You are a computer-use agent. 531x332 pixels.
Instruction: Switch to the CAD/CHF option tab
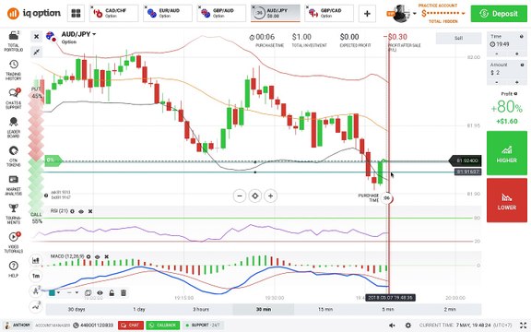(x=114, y=13)
